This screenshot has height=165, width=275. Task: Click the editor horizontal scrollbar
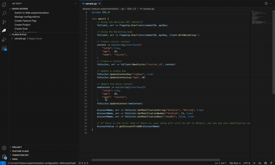[155, 160]
